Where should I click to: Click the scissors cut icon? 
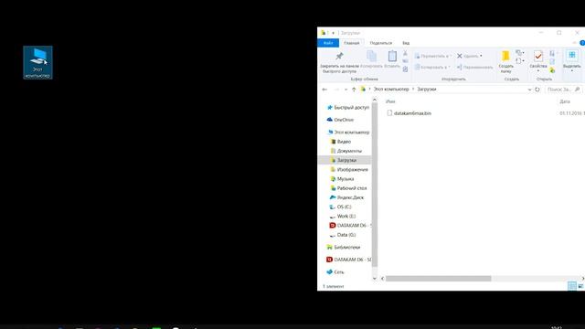tap(405, 53)
